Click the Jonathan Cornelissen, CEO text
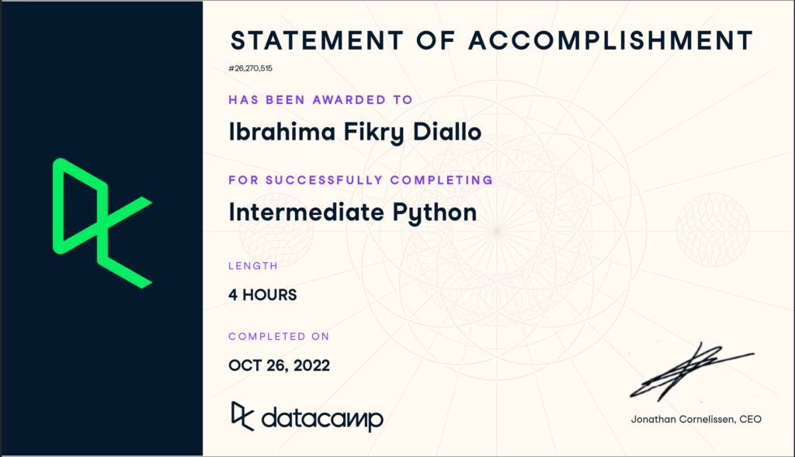The image size is (795, 457). (x=696, y=420)
